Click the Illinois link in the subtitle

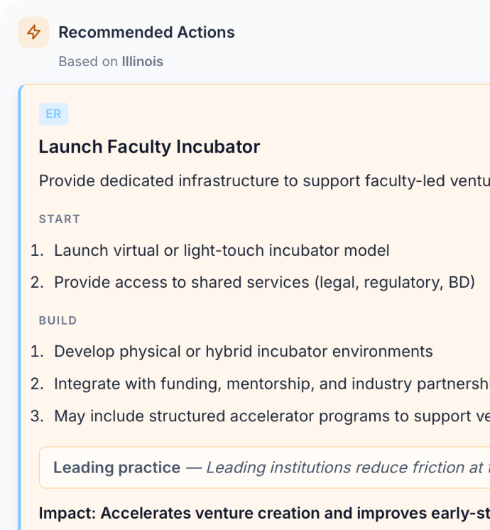coord(142,62)
